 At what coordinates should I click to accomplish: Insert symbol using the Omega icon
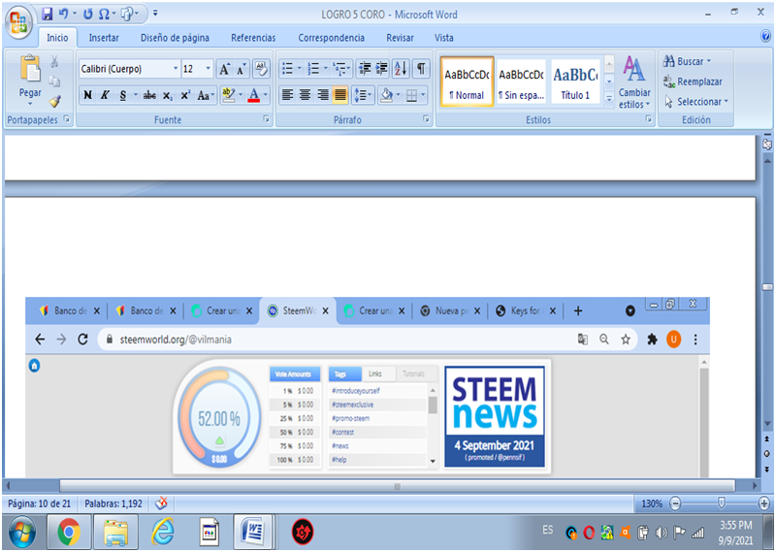[x=104, y=14]
